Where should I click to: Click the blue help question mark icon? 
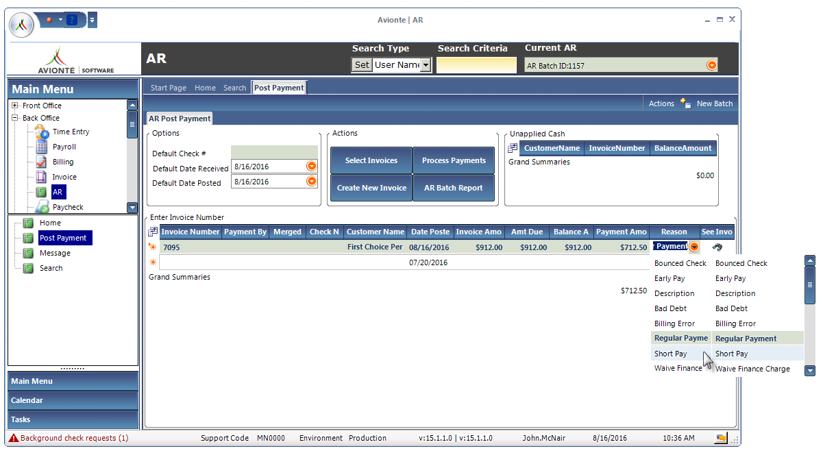pyautogui.click(x=71, y=20)
